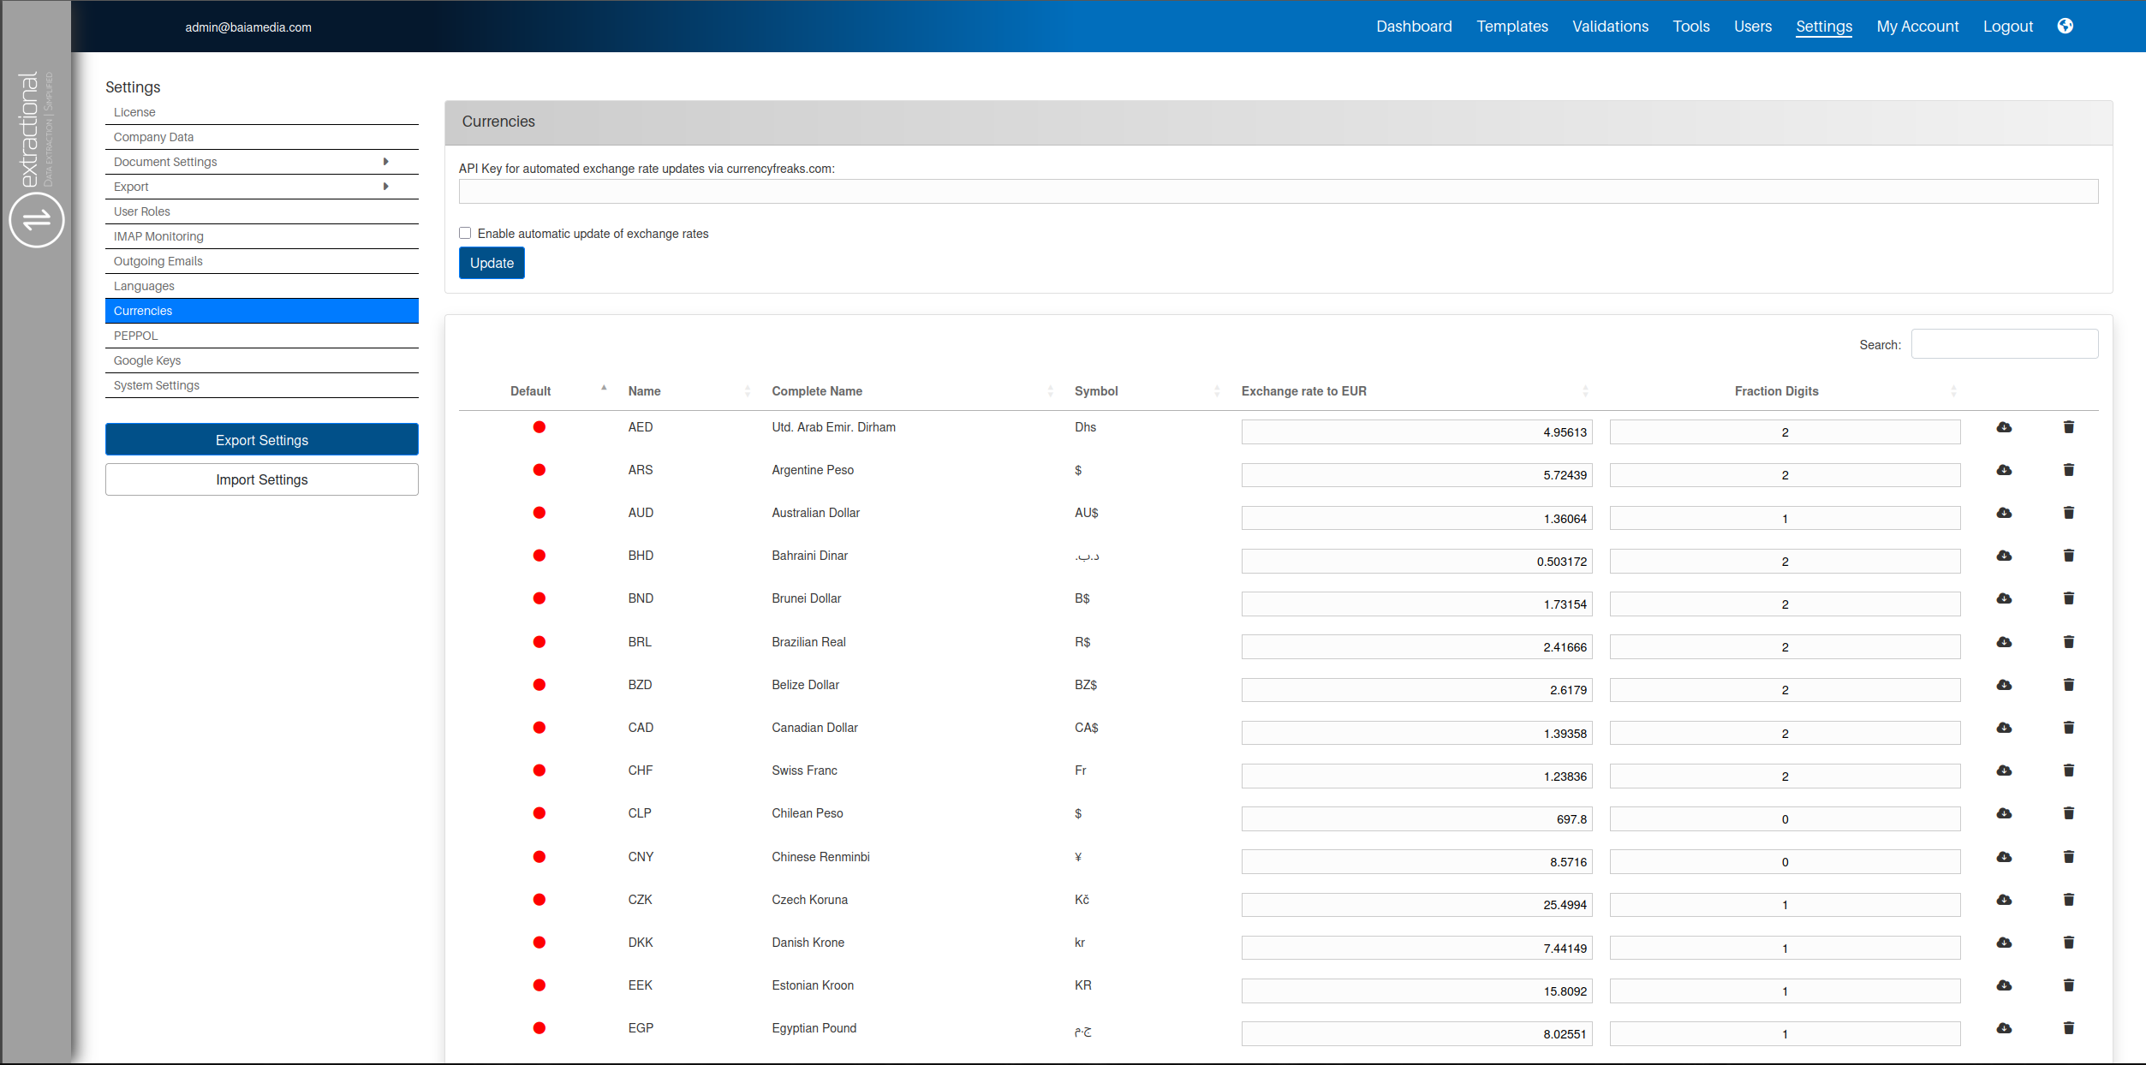The width and height of the screenshot is (2146, 1065).
Task: Click the currency Search input field
Action: (x=2004, y=344)
